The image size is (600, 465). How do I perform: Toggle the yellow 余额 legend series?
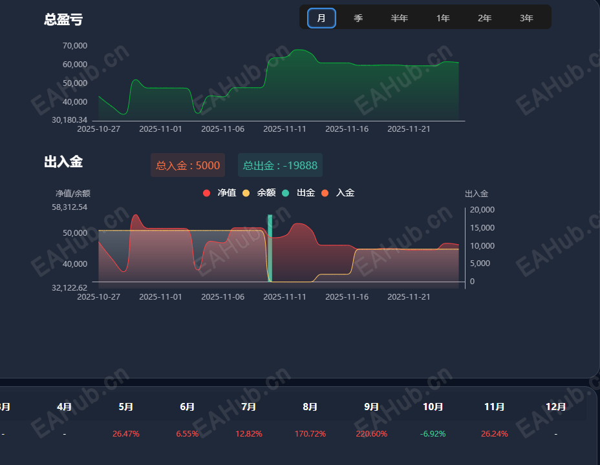(x=259, y=193)
